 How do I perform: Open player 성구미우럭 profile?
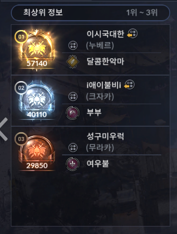coord(105,136)
